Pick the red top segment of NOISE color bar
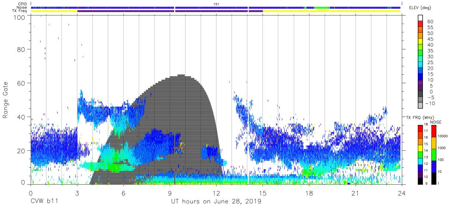Image resolution: width=452 pixels, height=209 pixels. (x=434, y=131)
